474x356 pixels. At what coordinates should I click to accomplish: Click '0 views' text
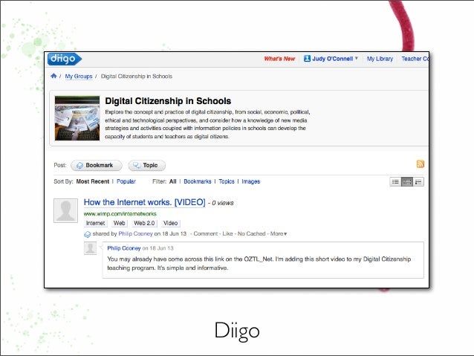(x=223, y=203)
